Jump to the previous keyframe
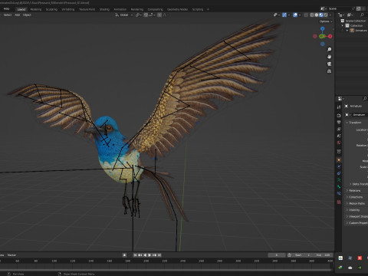Viewport: 368px width, 276px height. [x=140, y=255]
